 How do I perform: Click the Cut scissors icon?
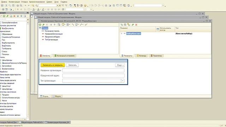tap(6, 6)
